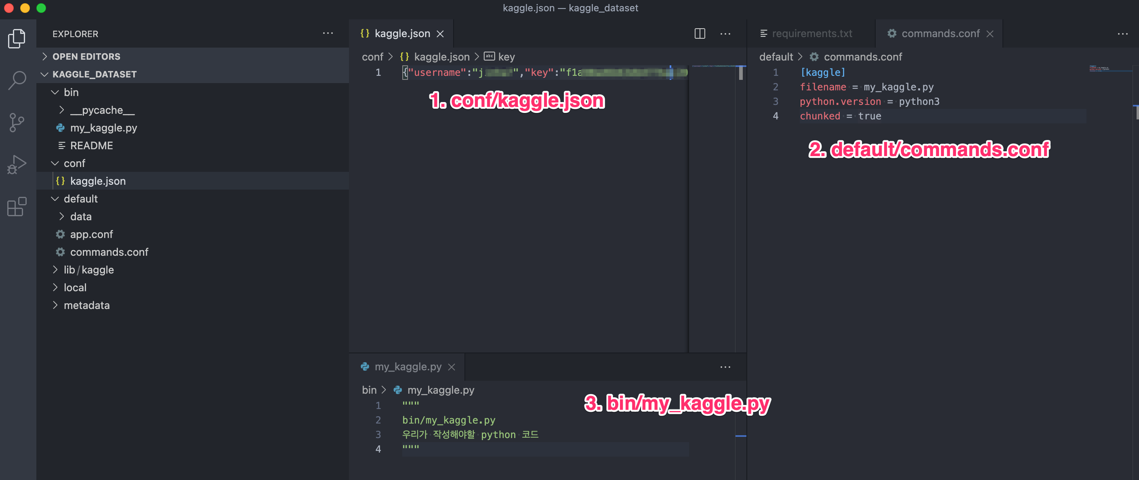Close the kaggle.json tab
1139x480 pixels.
tap(440, 34)
